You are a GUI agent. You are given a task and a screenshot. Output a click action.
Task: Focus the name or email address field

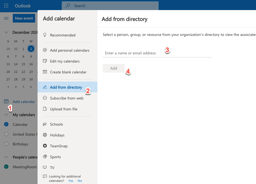pos(157,53)
